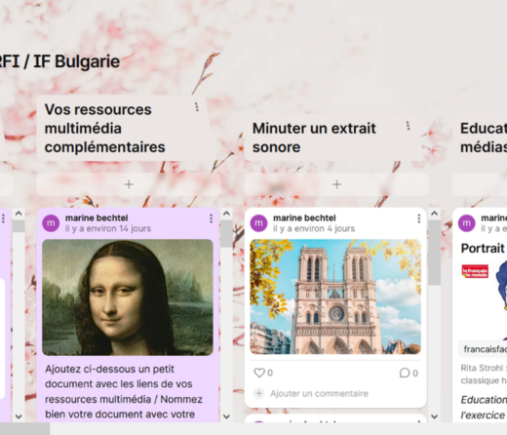Click the horizontal scrollbar thumb at bottom
The image size is (507, 435).
24,429
